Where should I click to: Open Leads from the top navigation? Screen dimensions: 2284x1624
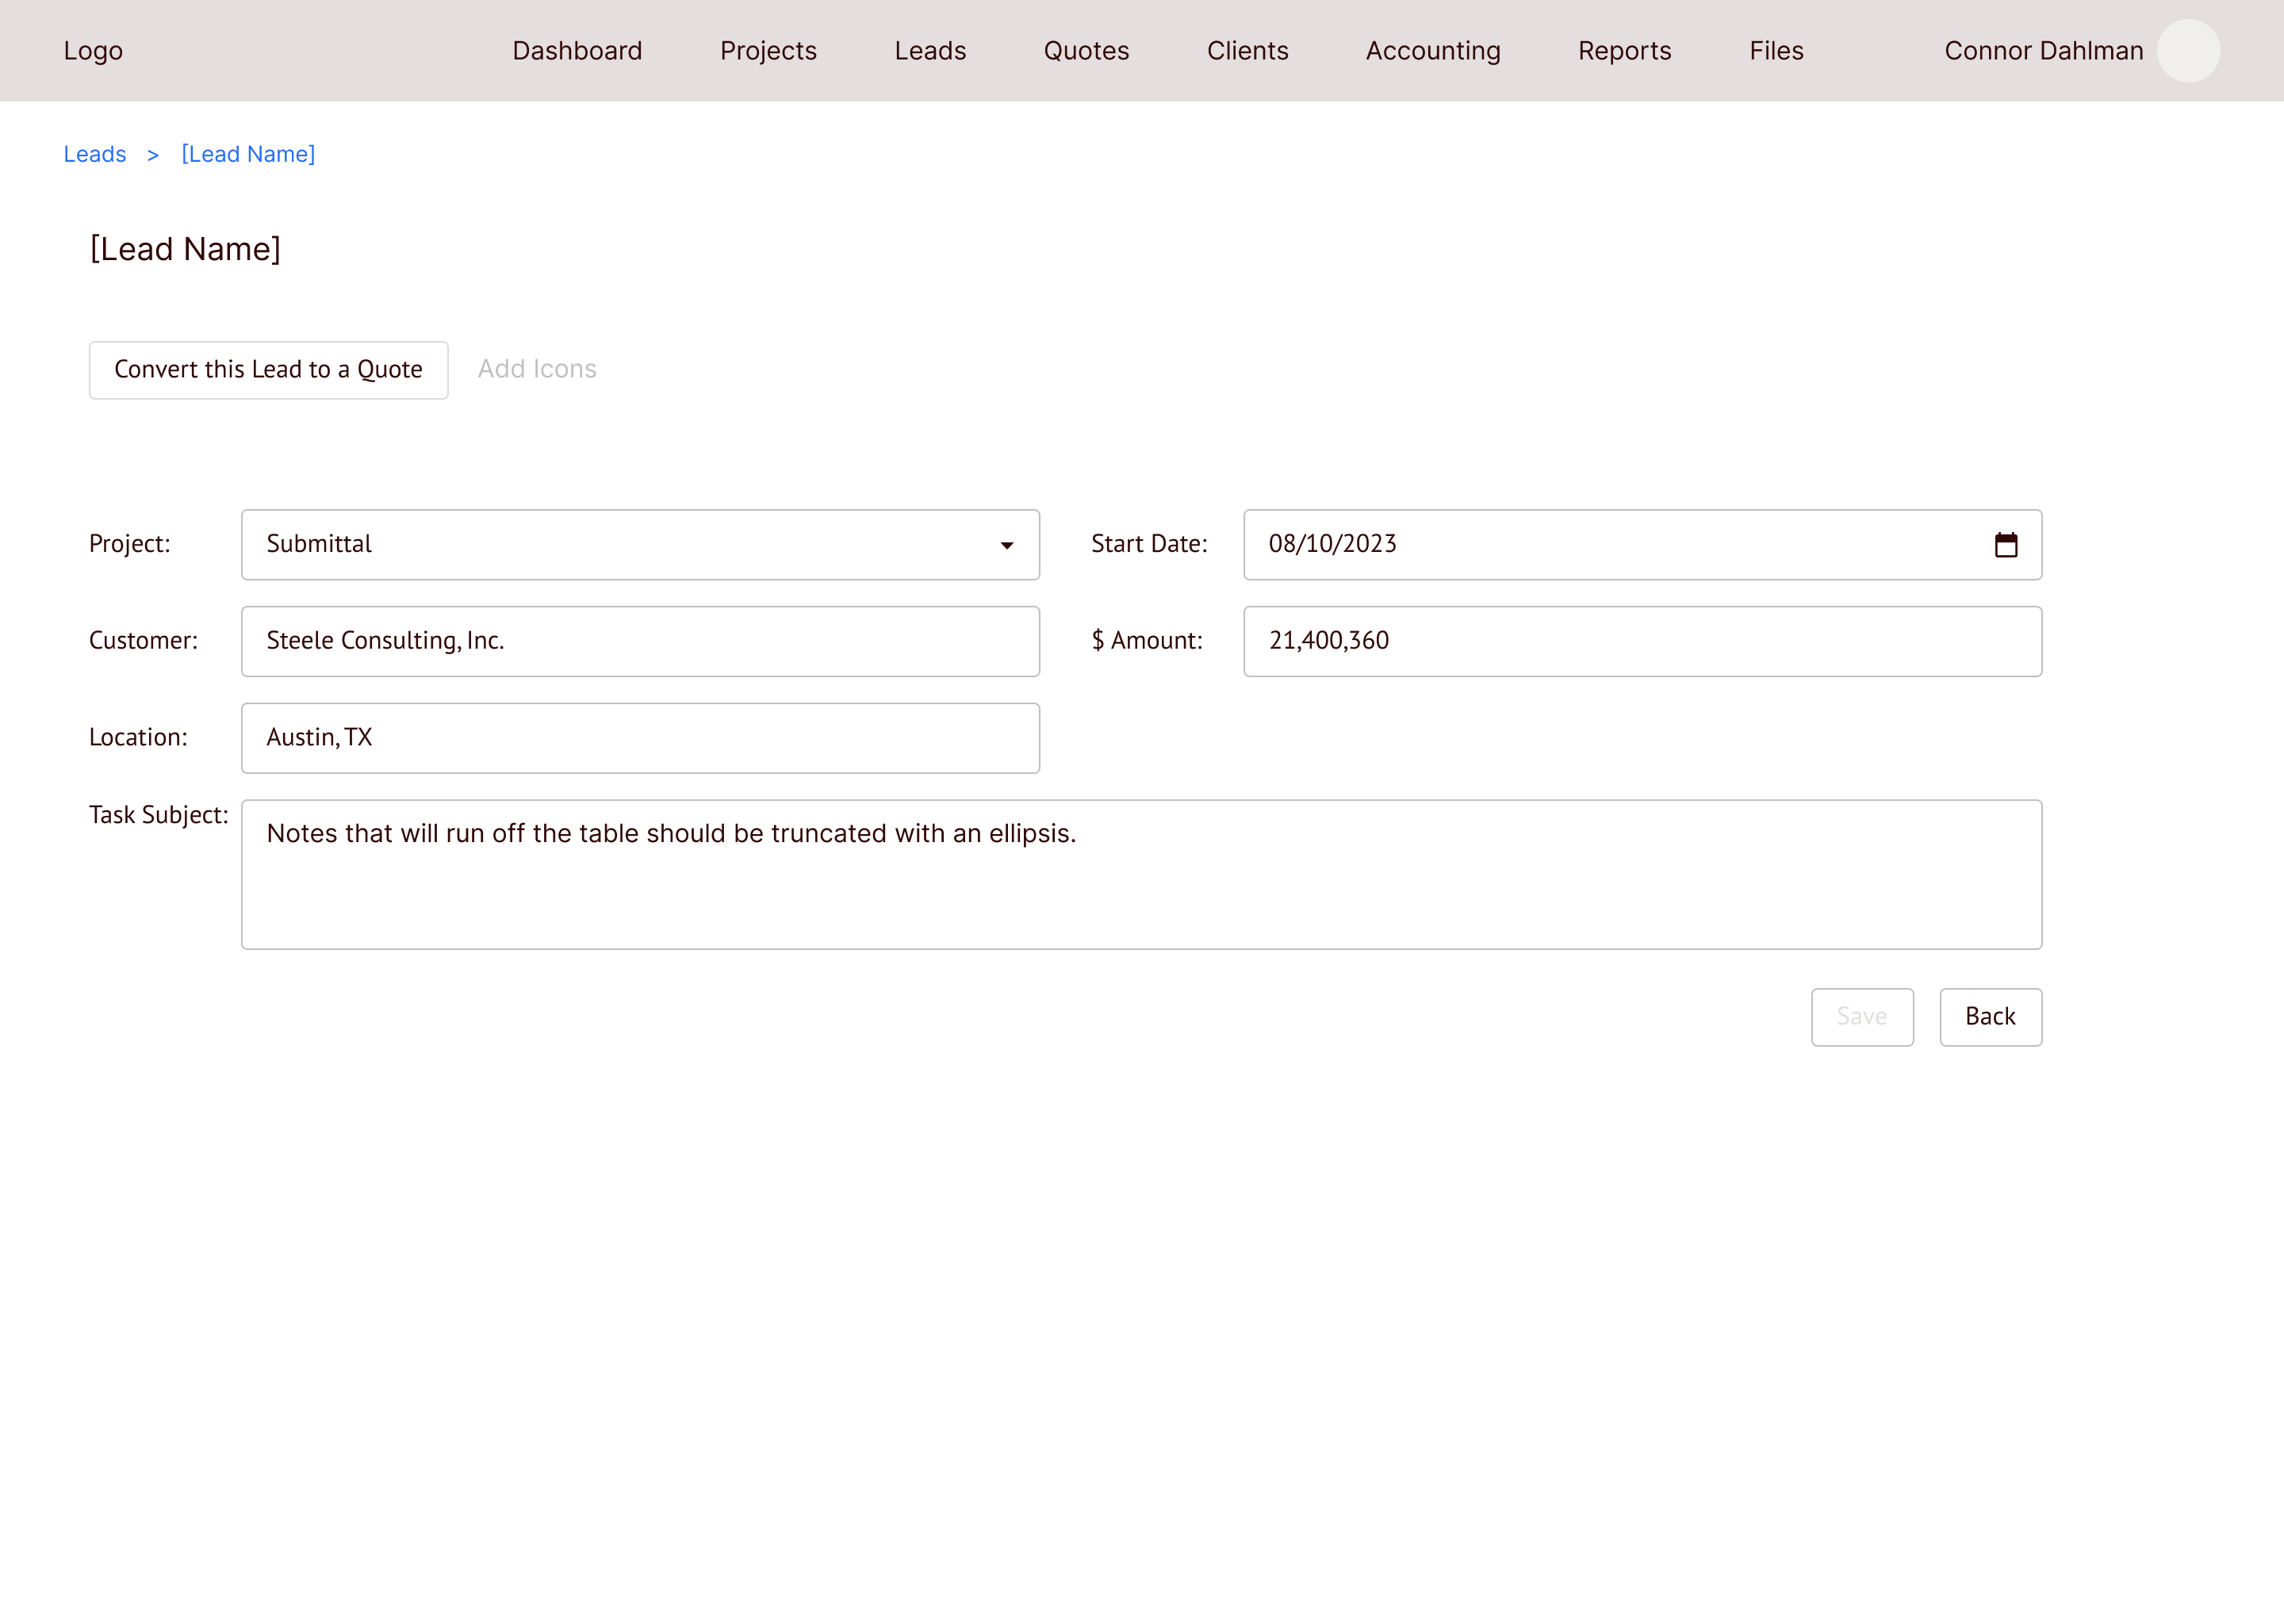click(x=930, y=51)
